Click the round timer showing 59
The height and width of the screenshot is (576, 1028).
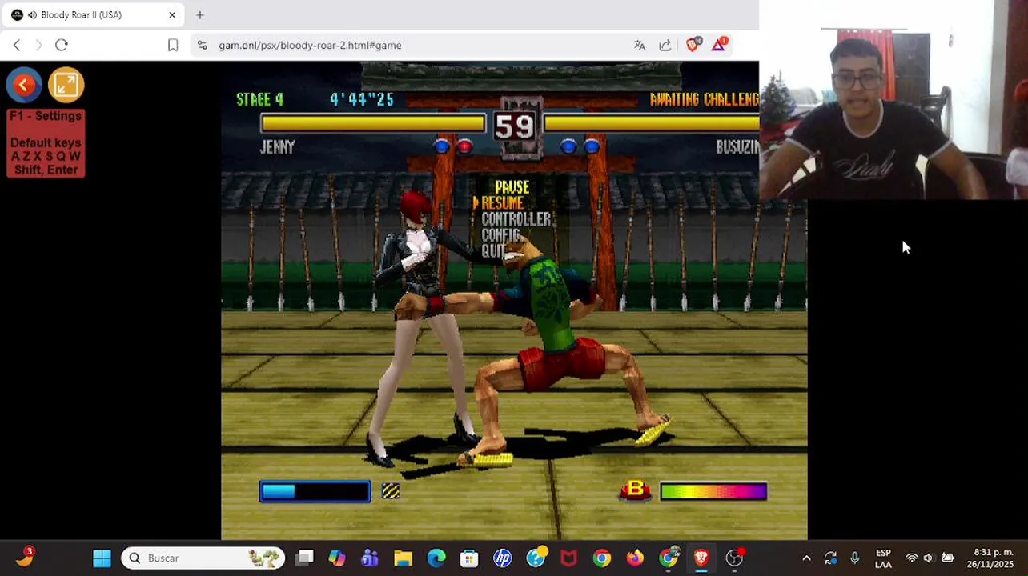click(514, 126)
